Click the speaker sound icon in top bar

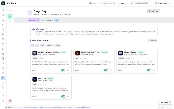(x=91, y=3)
